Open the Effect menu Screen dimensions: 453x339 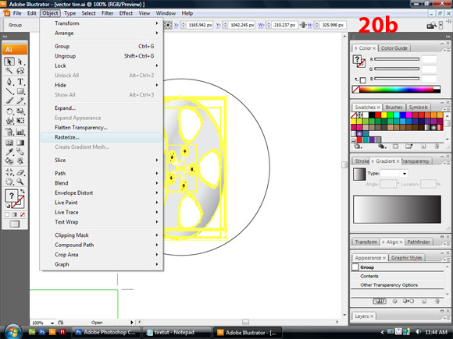tap(126, 13)
